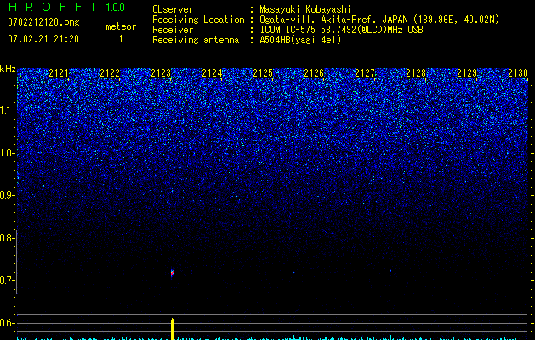Click the time marker 2121
This screenshot has width=535, height=340.
click(x=59, y=73)
